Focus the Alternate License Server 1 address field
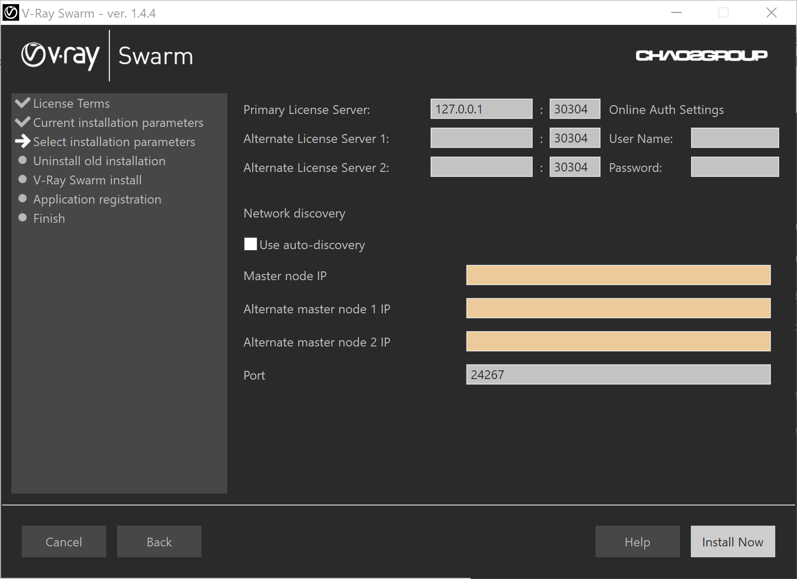The image size is (797, 579). point(482,138)
